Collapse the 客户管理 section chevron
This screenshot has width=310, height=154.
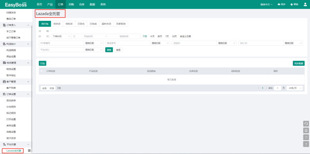point(28,82)
